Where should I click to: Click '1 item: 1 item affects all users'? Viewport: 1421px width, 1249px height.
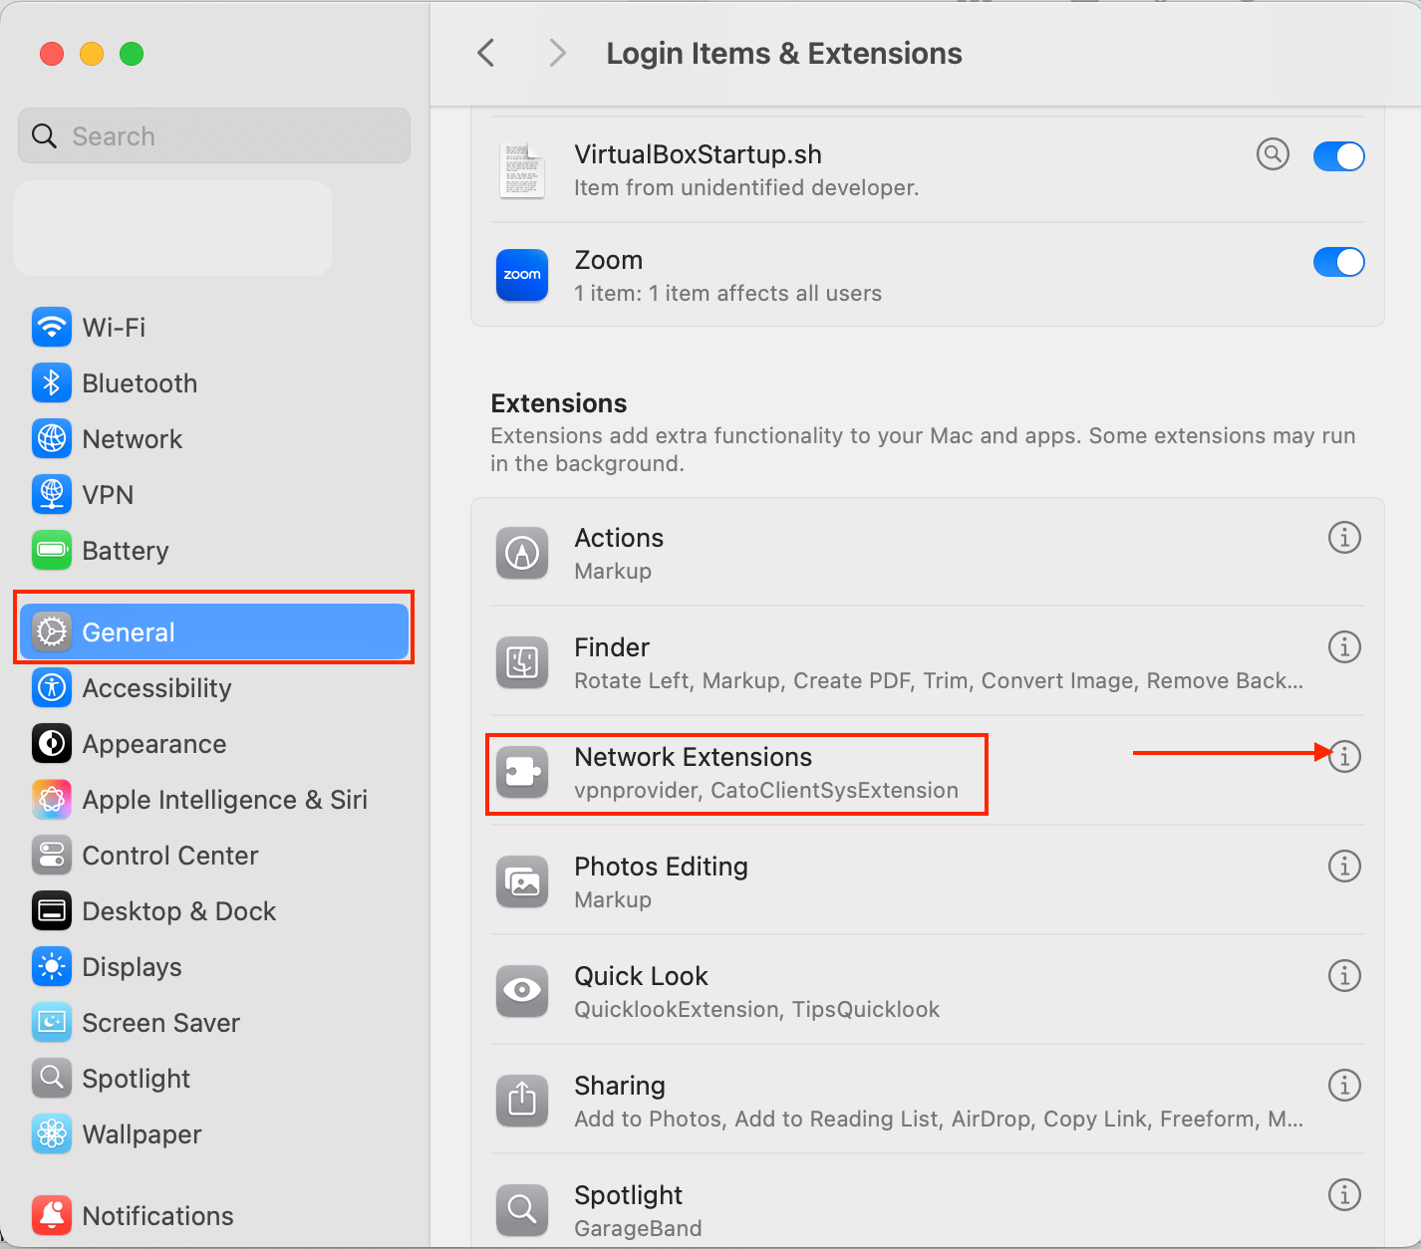coord(728,293)
